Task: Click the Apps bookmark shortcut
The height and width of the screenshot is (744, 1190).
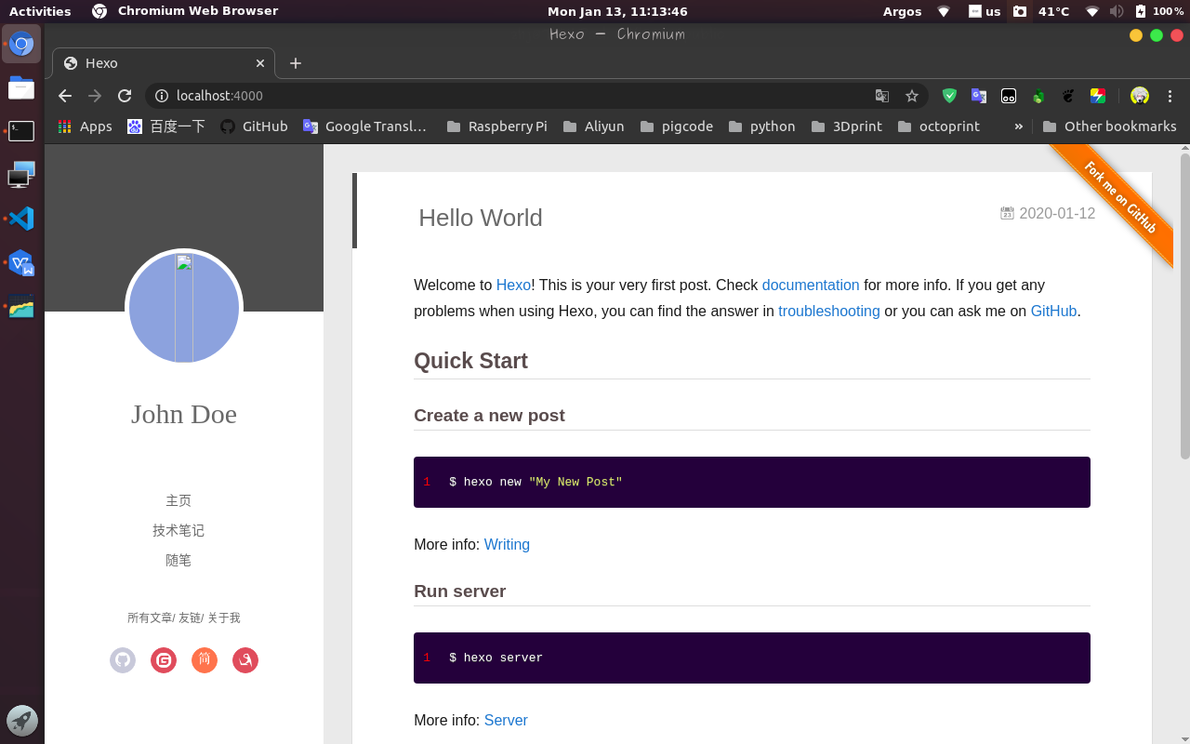Action: coord(85,126)
